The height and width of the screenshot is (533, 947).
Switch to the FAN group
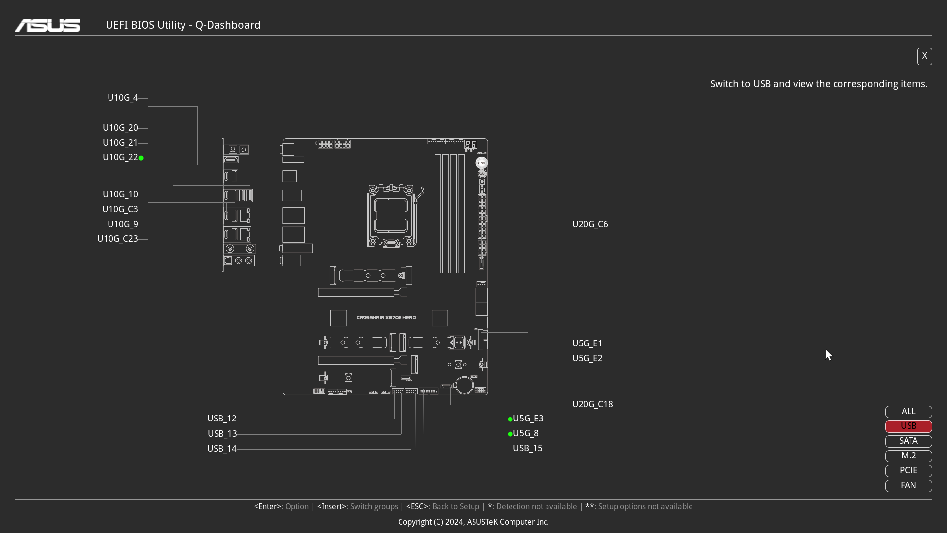pyautogui.click(x=908, y=486)
